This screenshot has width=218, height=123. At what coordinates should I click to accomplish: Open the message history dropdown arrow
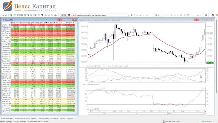129,15
